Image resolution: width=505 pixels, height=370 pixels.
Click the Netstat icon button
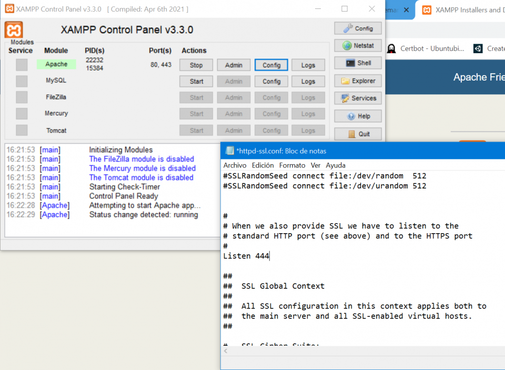[x=358, y=45]
